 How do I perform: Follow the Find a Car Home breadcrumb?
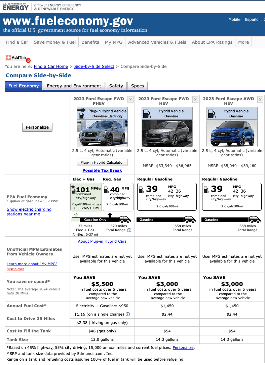[x=51, y=66]
